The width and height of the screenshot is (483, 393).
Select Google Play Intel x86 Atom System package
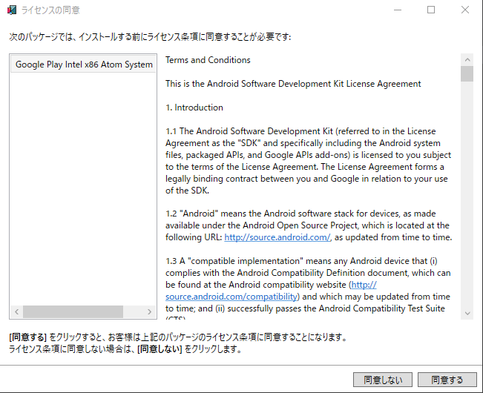(83, 65)
